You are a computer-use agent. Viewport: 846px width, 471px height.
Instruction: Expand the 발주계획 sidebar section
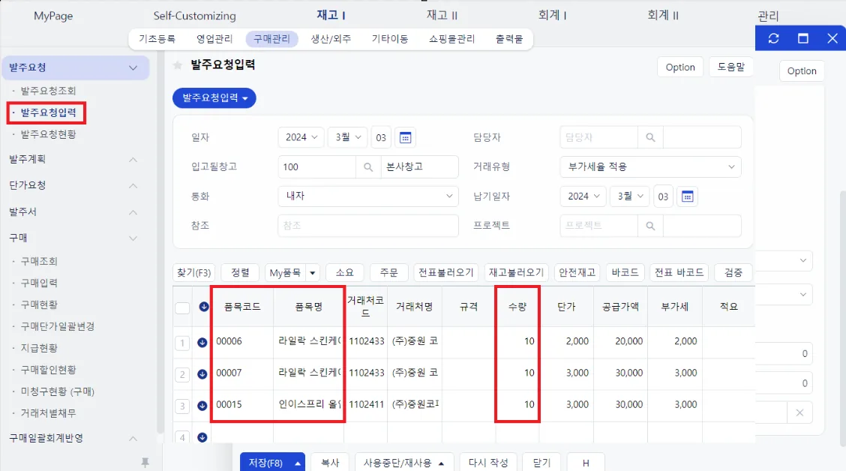pos(73,159)
